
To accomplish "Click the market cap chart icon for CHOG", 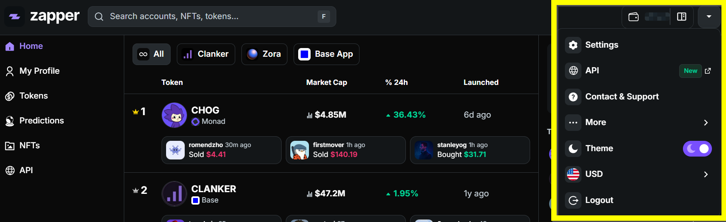I will [x=309, y=115].
